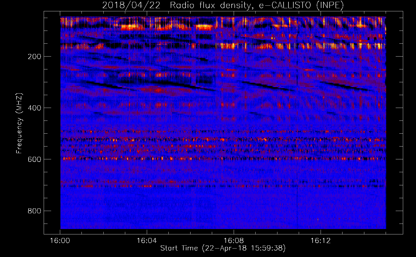Click the '600' frequency tick label
Image resolution: width=416 pixels, height=257 pixels.
[34, 159]
